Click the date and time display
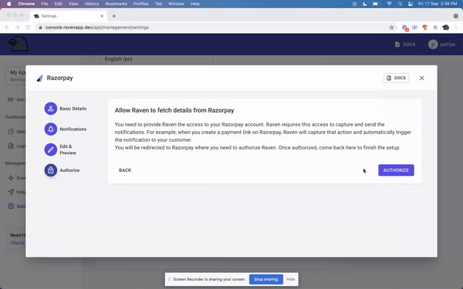Viewport: 463px width, 289px height. click(438, 4)
